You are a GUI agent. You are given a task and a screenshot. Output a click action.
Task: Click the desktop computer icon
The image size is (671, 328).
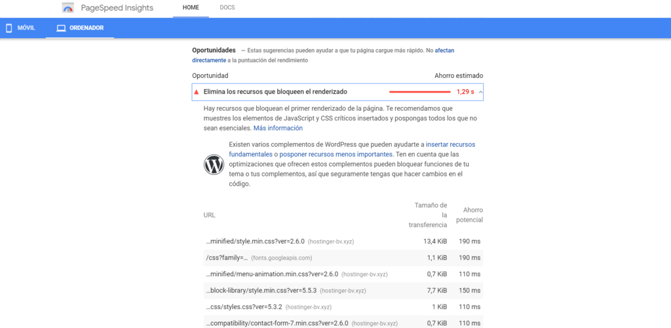tap(62, 28)
